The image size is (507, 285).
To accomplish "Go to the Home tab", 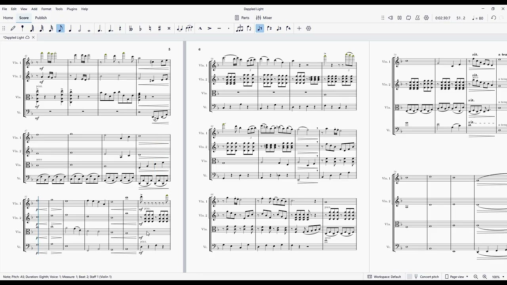I will click(x=8, y=18).
